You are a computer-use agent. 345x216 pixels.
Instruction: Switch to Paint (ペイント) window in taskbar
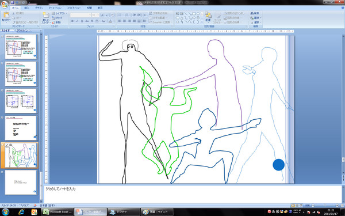pos(157,212)
